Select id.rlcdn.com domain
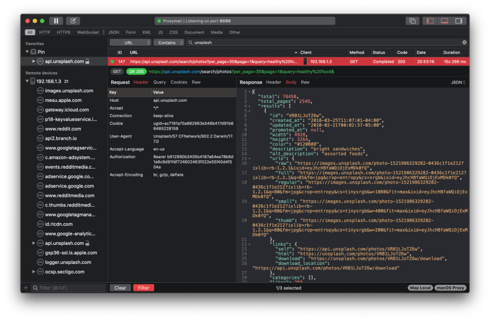The image size is (490, 320). [59, 224]
